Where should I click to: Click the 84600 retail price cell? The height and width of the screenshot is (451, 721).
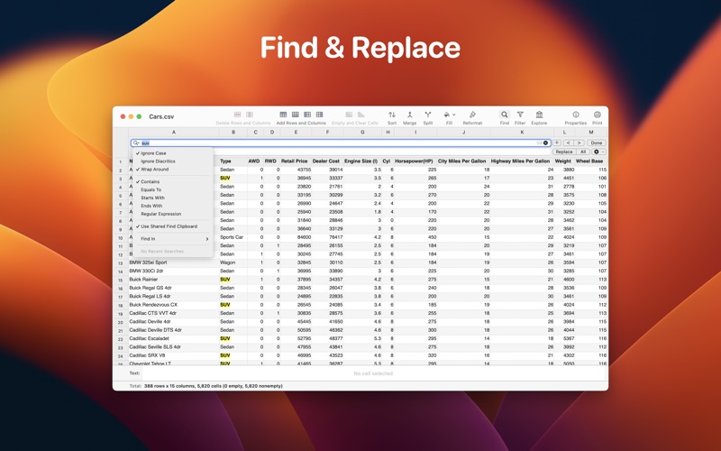(x=296, y=237)
